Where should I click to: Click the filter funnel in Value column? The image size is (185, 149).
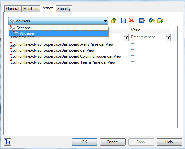(168, 37)
